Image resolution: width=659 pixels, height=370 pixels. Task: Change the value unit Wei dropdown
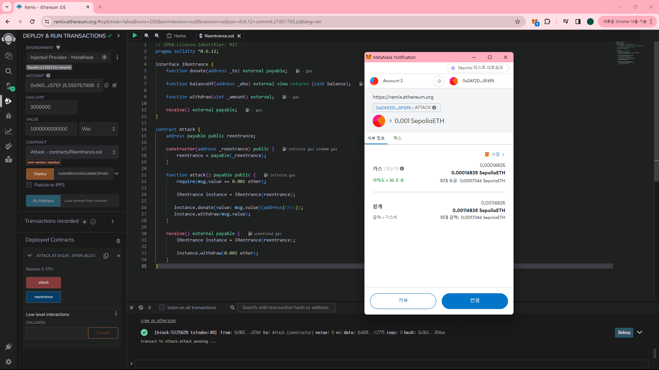coord(99,129)
